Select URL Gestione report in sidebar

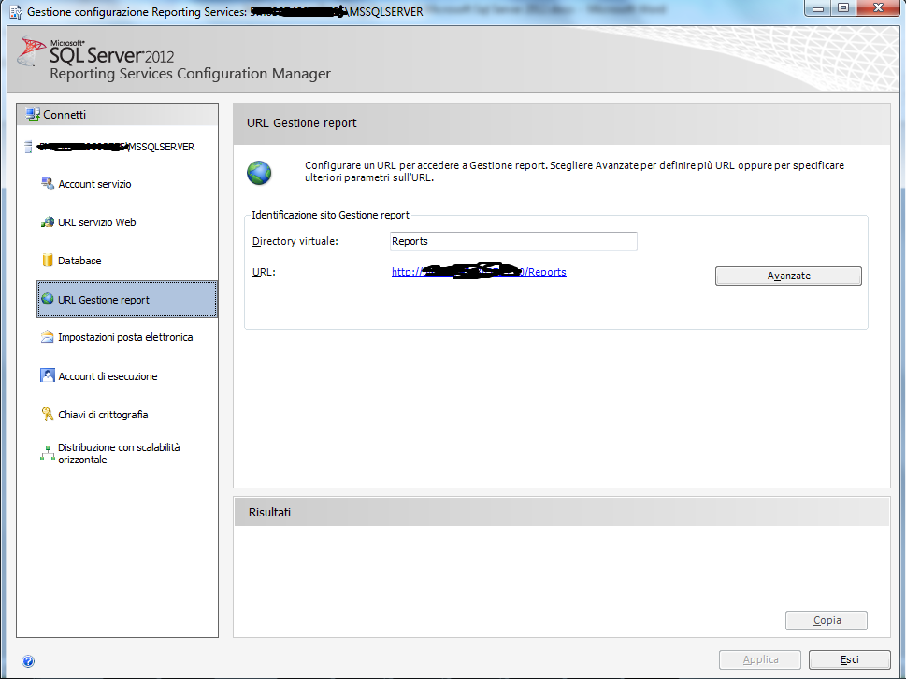[x=127, y=299]
